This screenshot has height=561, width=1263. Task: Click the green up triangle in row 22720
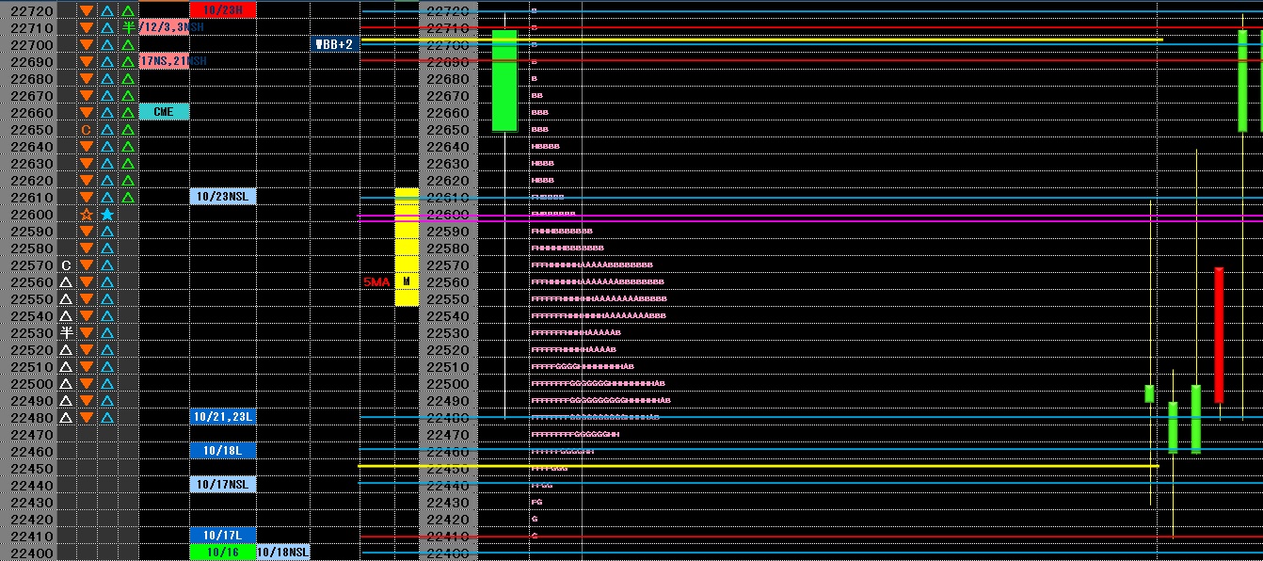click(x=128, y=11)
